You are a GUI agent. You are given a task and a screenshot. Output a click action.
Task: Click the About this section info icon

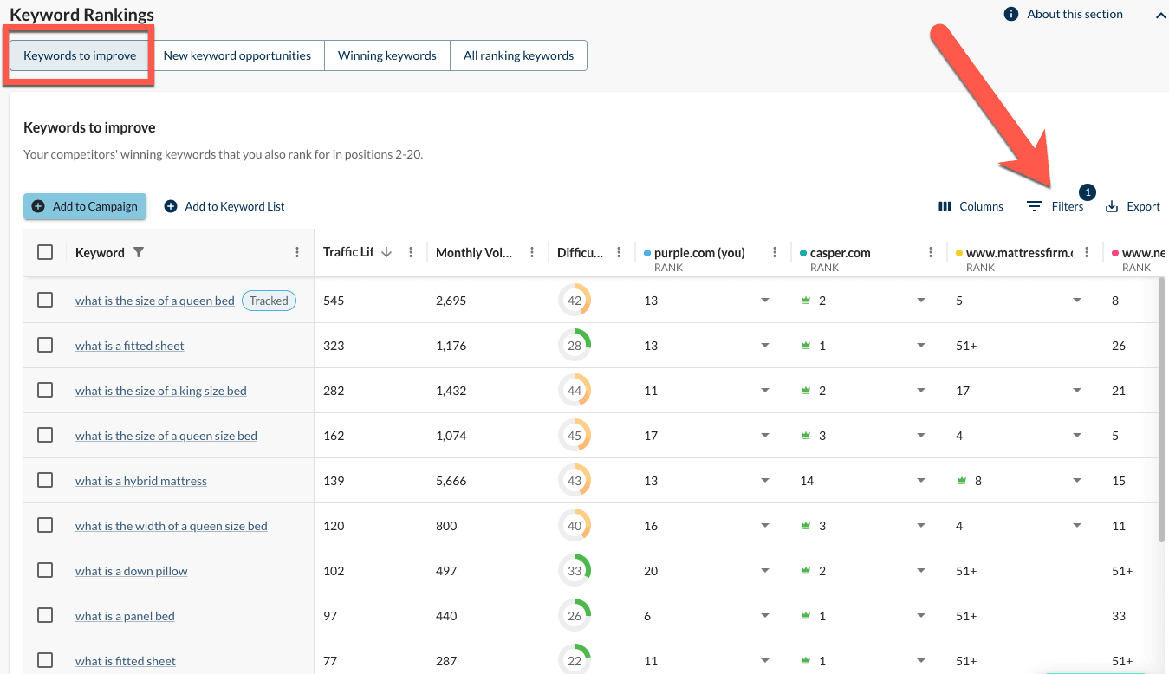pyautogui.click(x=1010, y=15)
